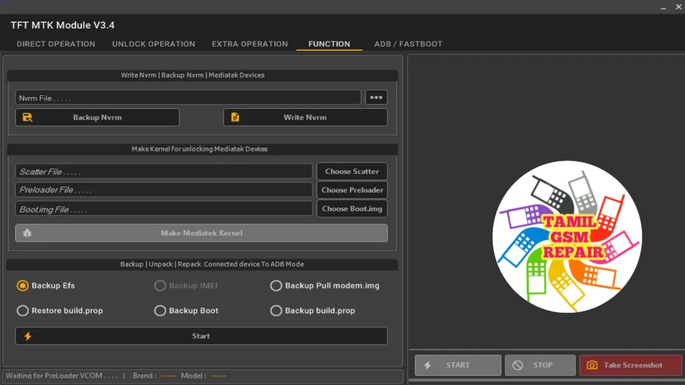
Task: Open ADB / FASTBOOT tab
Action: (x=408, y=44)
